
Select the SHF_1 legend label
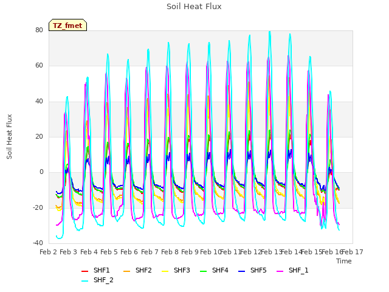[298, 270]
